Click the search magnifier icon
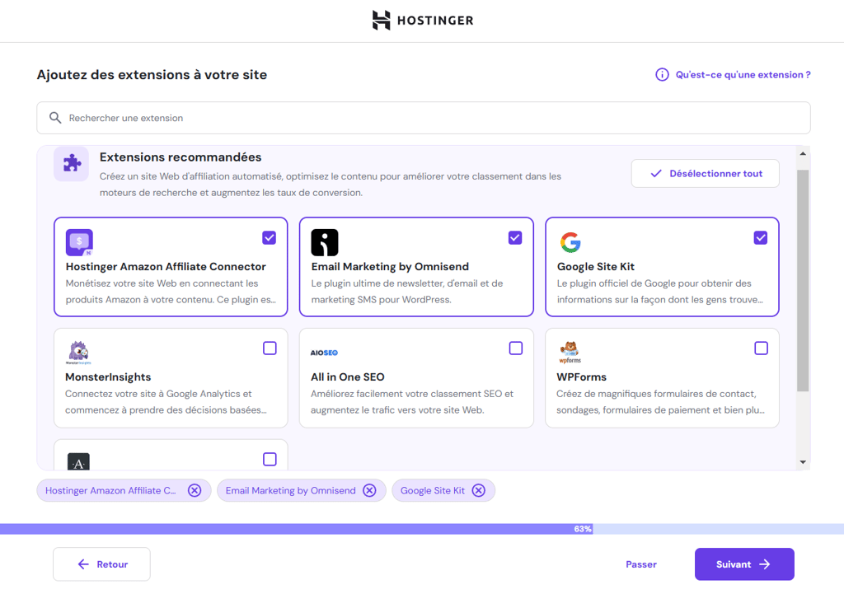The image size is (844, 594). (55, 118)
